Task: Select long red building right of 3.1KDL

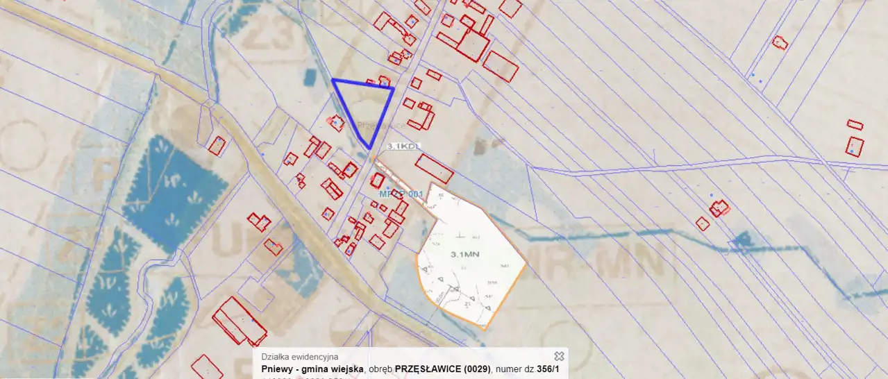Action: [434, 169]
